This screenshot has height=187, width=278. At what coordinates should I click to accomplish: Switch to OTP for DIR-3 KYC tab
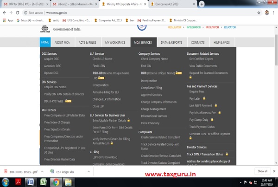point(25,4)
